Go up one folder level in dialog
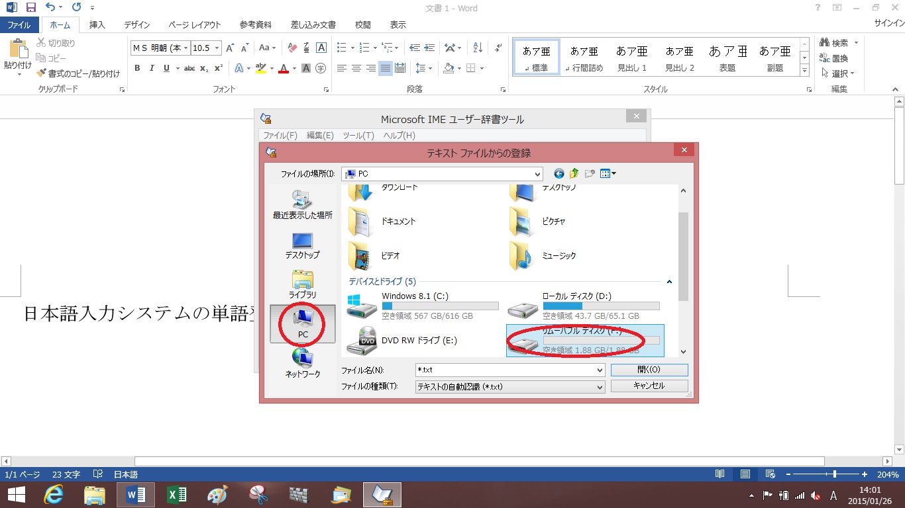Screen dimensions: 905x508 (x=574, y=173)
